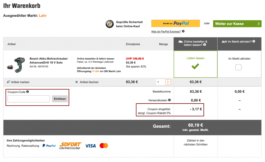265x162 pixels.
Task: Click the X icon for 'Artikel löschen'
Action: point(76,82)
